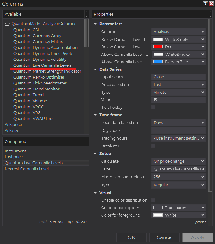Toggle the Tick Replay checkbox
This screenshot has width=215, height=244.
point(153,107)
